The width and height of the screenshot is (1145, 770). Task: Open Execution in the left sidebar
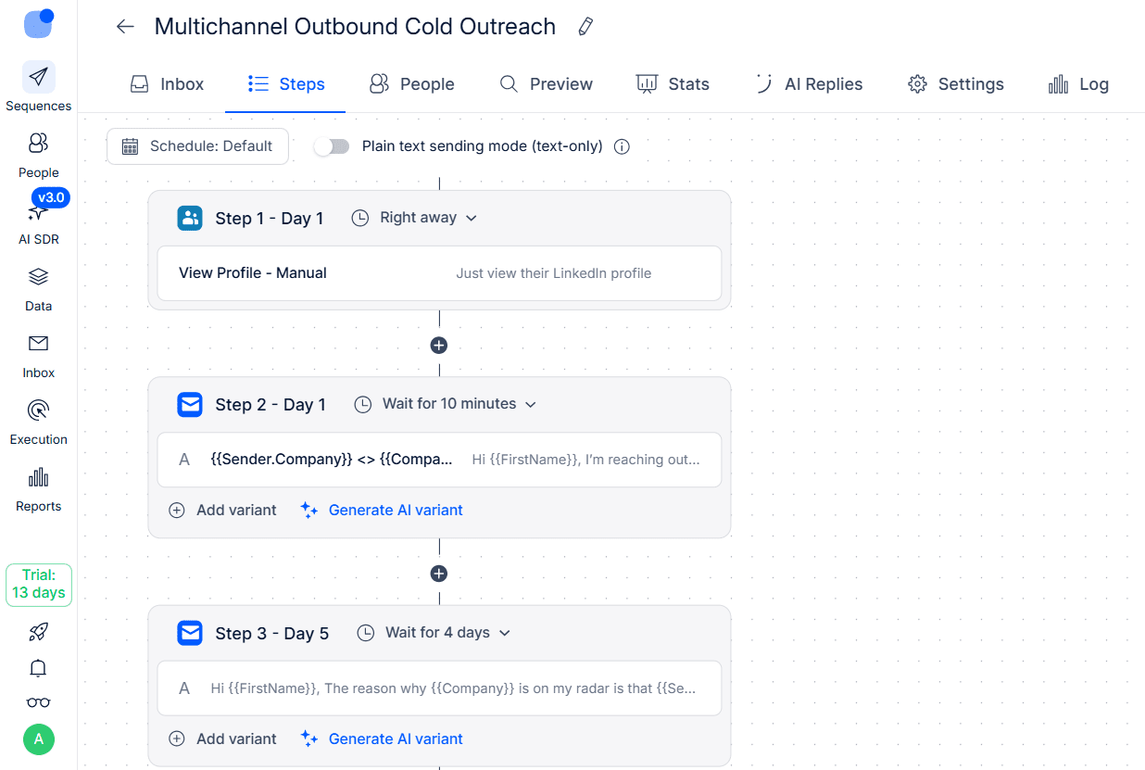point(38,422)
